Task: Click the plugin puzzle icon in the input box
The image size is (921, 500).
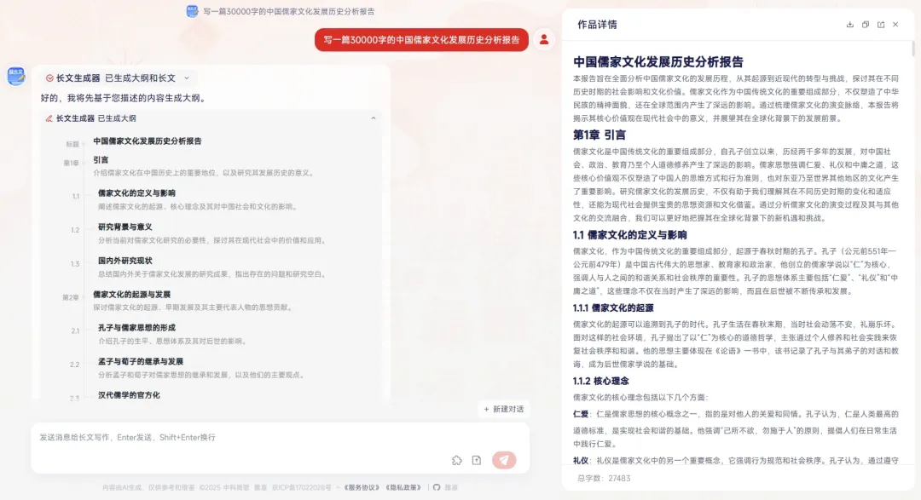Action: pyautogui.click(x=457, y=461)
